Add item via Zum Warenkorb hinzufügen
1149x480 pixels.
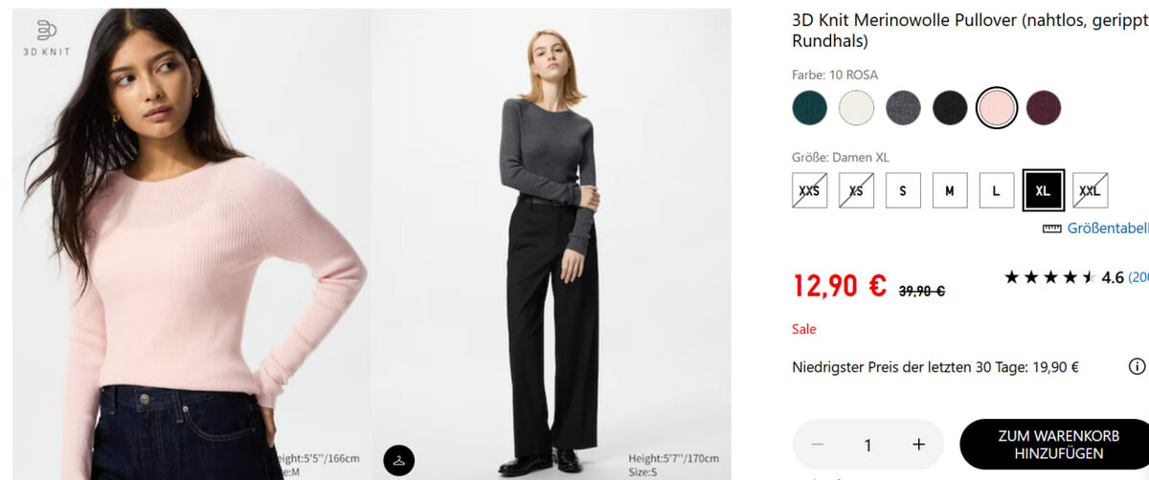[1054, 445]
